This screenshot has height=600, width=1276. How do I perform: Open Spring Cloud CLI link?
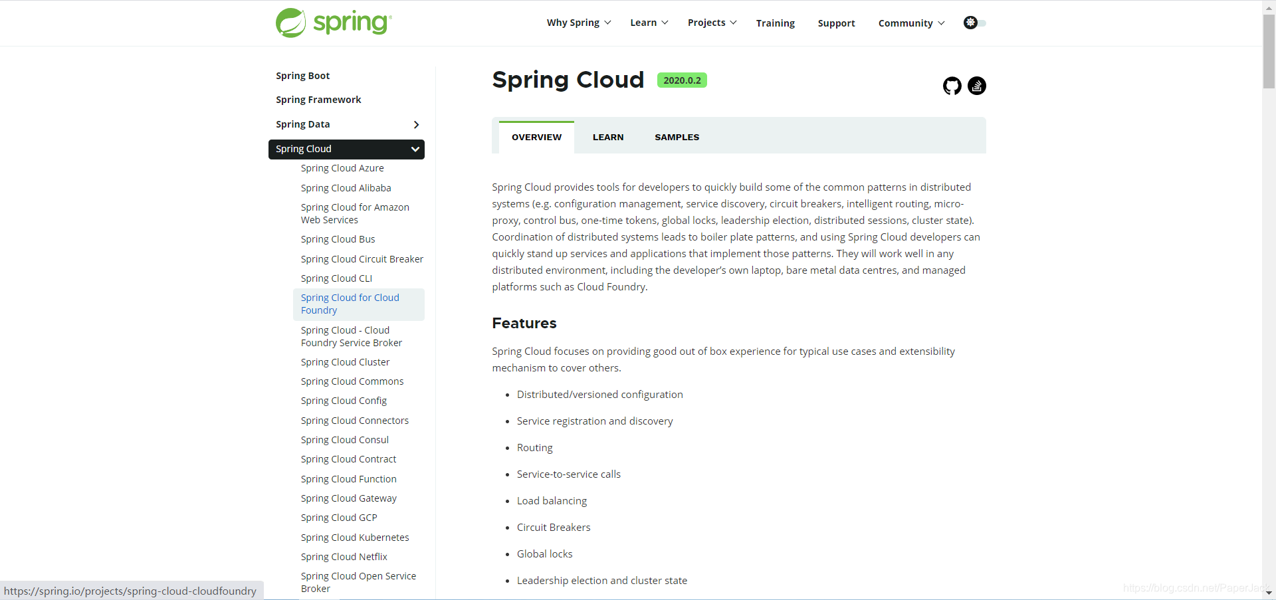tap(336, 278)
